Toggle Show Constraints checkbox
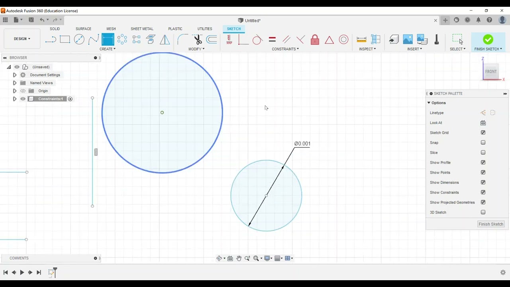510x287 pixels. pos(483,193)
